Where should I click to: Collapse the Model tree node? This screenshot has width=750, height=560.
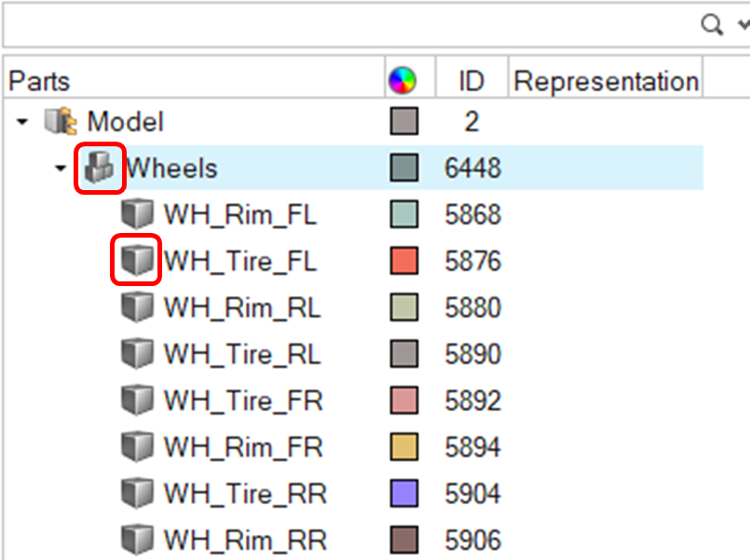[x=21, y=121]
